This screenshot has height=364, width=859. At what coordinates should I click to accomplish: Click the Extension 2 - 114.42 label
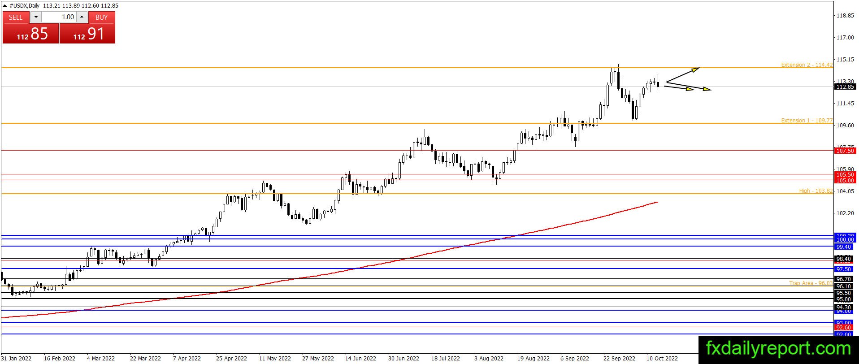pos(807,65)
